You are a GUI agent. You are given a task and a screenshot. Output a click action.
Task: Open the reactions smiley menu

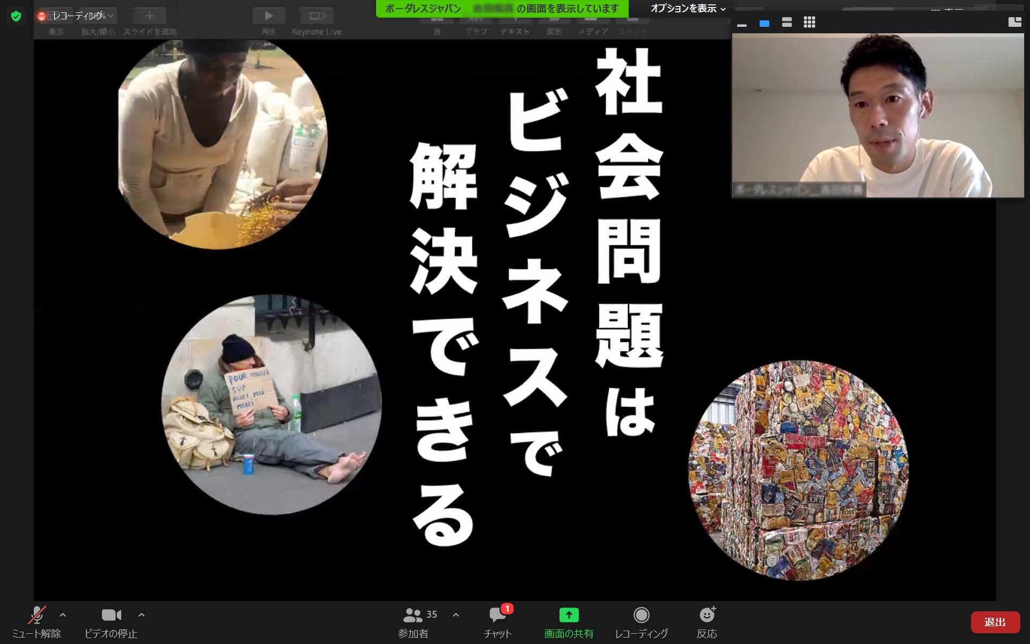coord(707,615)
